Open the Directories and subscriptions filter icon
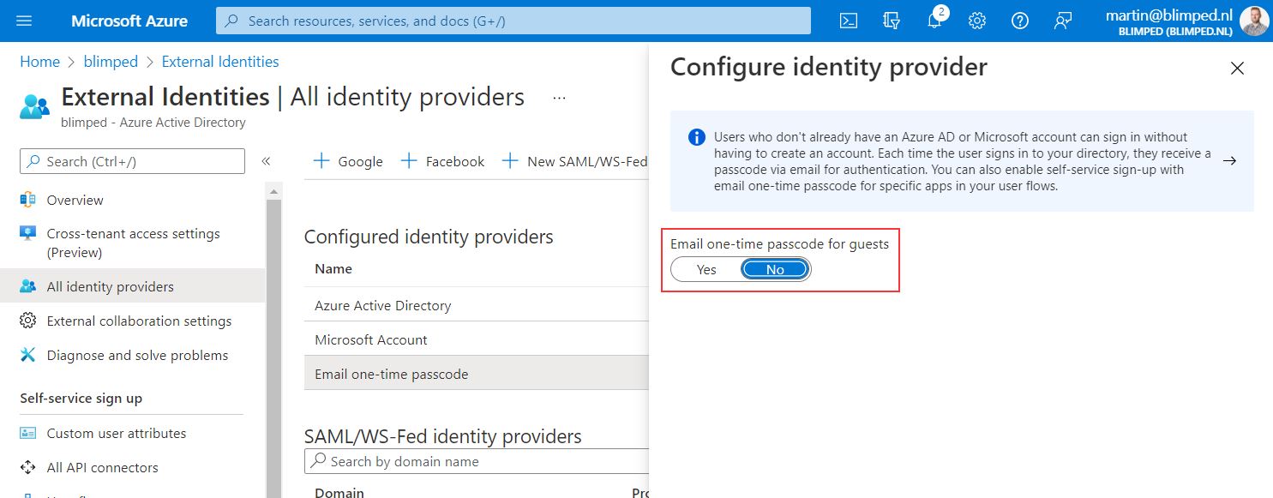 point(892,21)
